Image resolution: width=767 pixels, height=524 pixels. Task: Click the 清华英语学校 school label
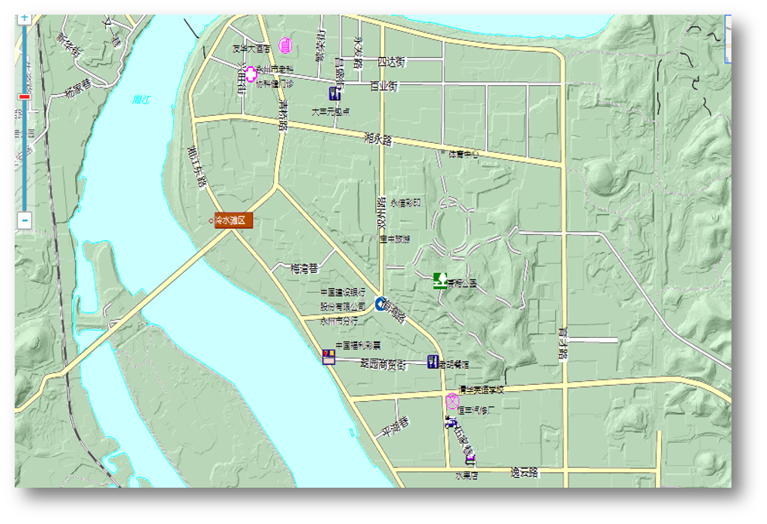481,390
